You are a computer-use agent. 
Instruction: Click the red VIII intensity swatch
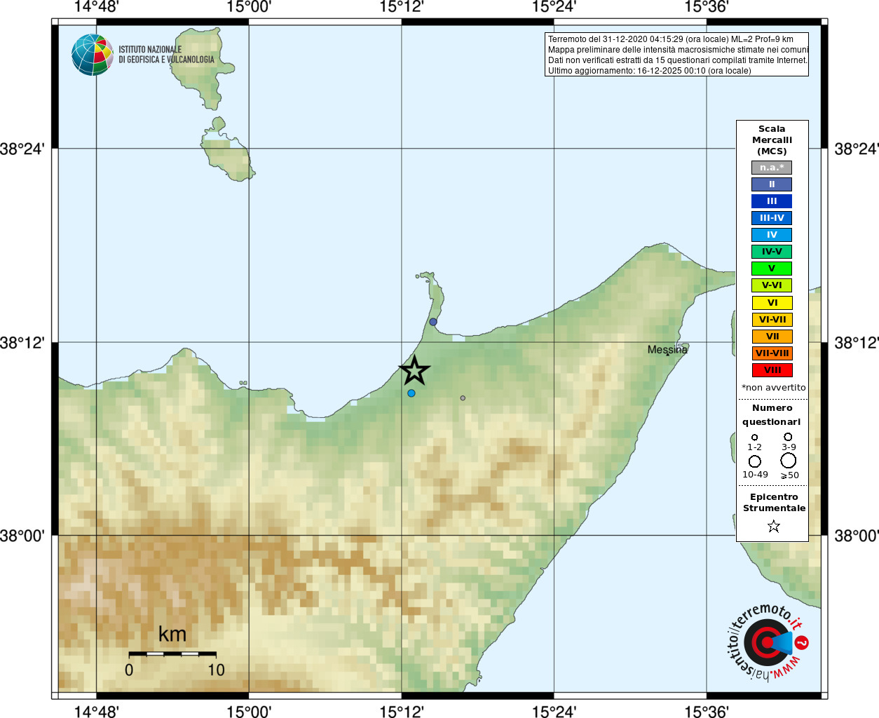coord(772,370)
